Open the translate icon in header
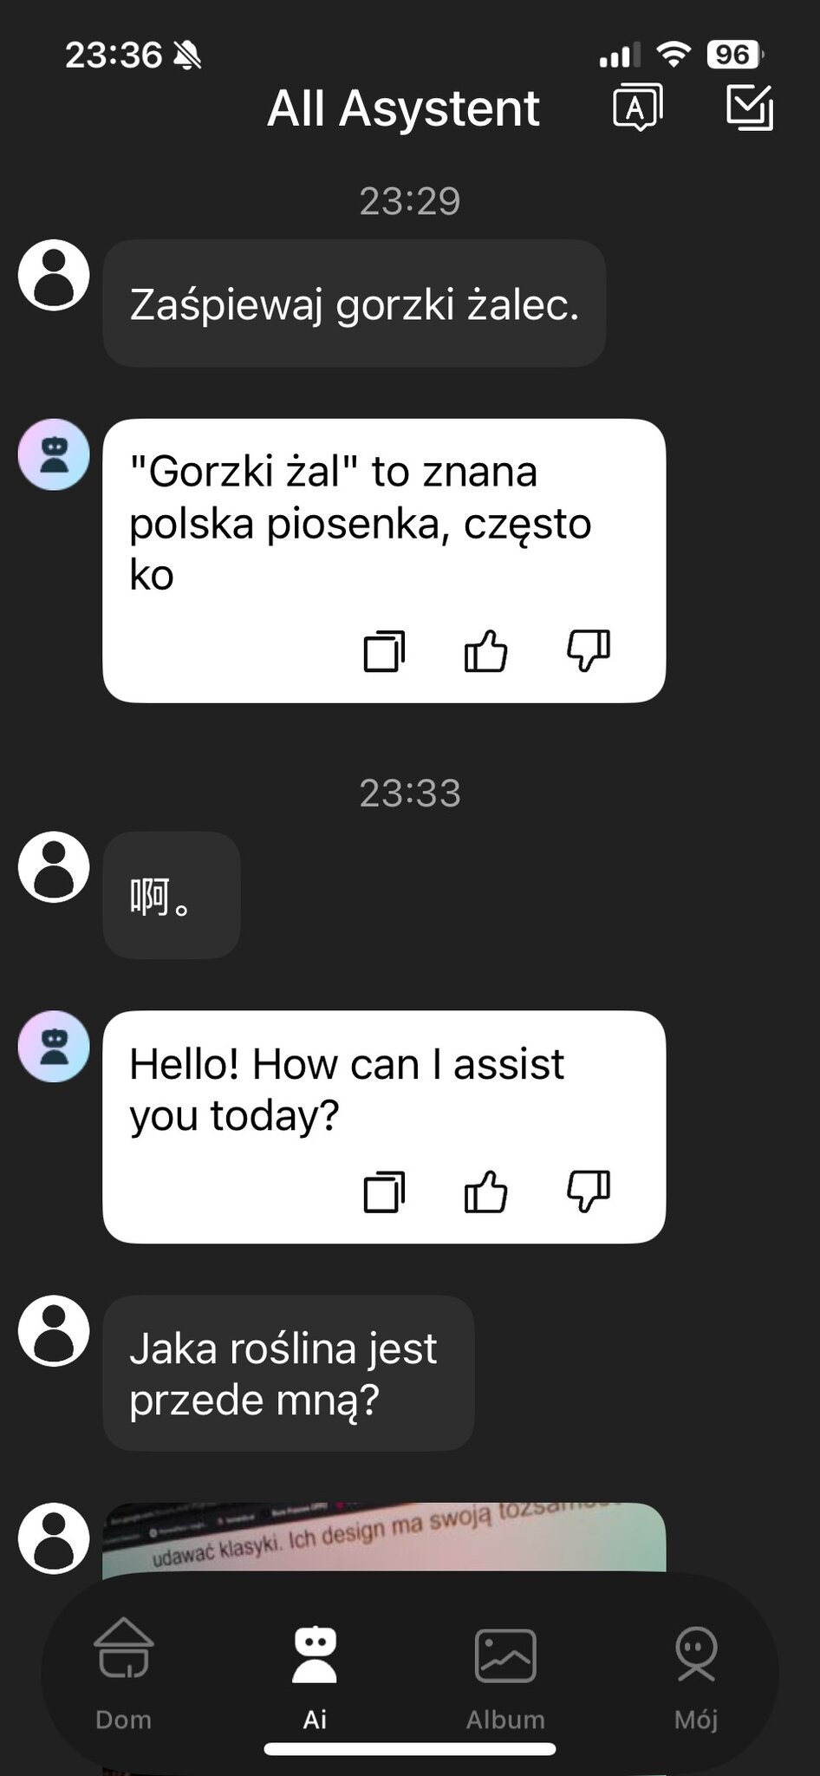820x1776 pixels. 637,108
